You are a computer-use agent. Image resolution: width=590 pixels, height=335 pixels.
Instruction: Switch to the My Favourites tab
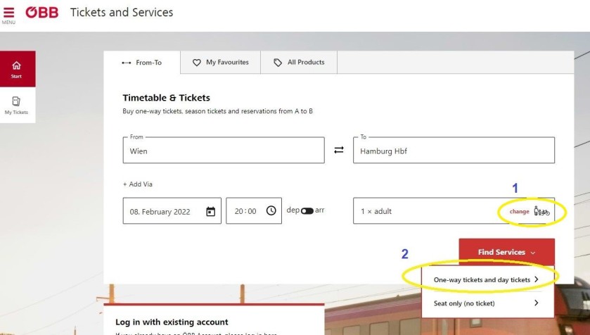(x=221, y=63)
